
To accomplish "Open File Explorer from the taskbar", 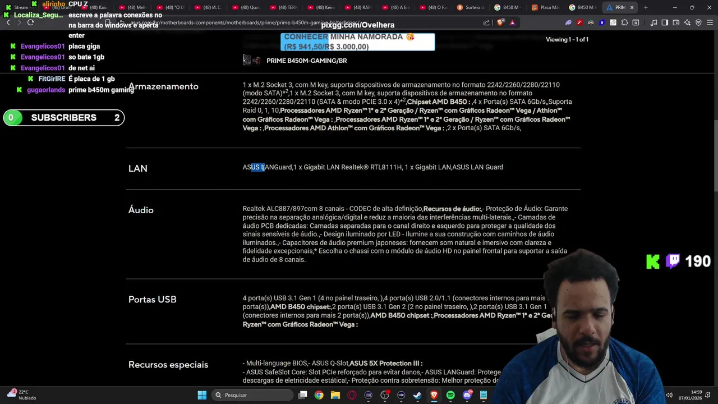I will tap(335, 395).
